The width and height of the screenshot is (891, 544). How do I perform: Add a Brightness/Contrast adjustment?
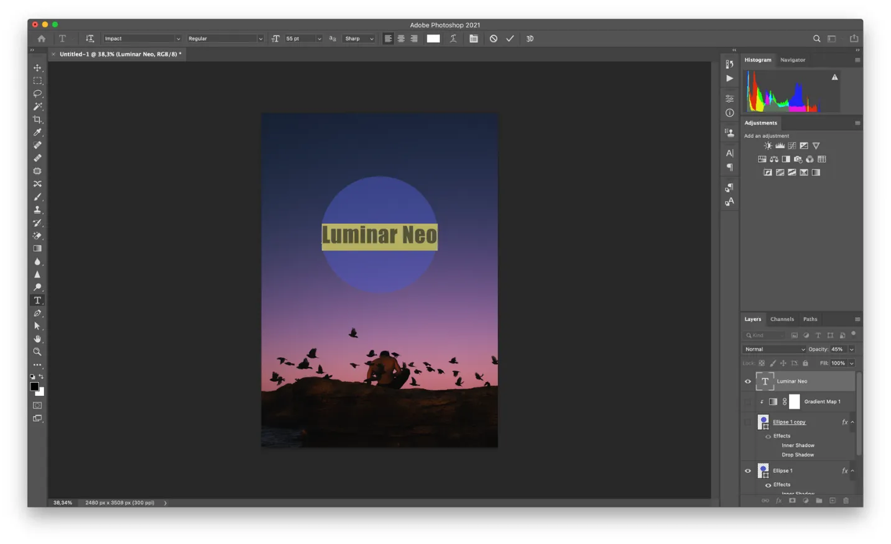(768, 145)
